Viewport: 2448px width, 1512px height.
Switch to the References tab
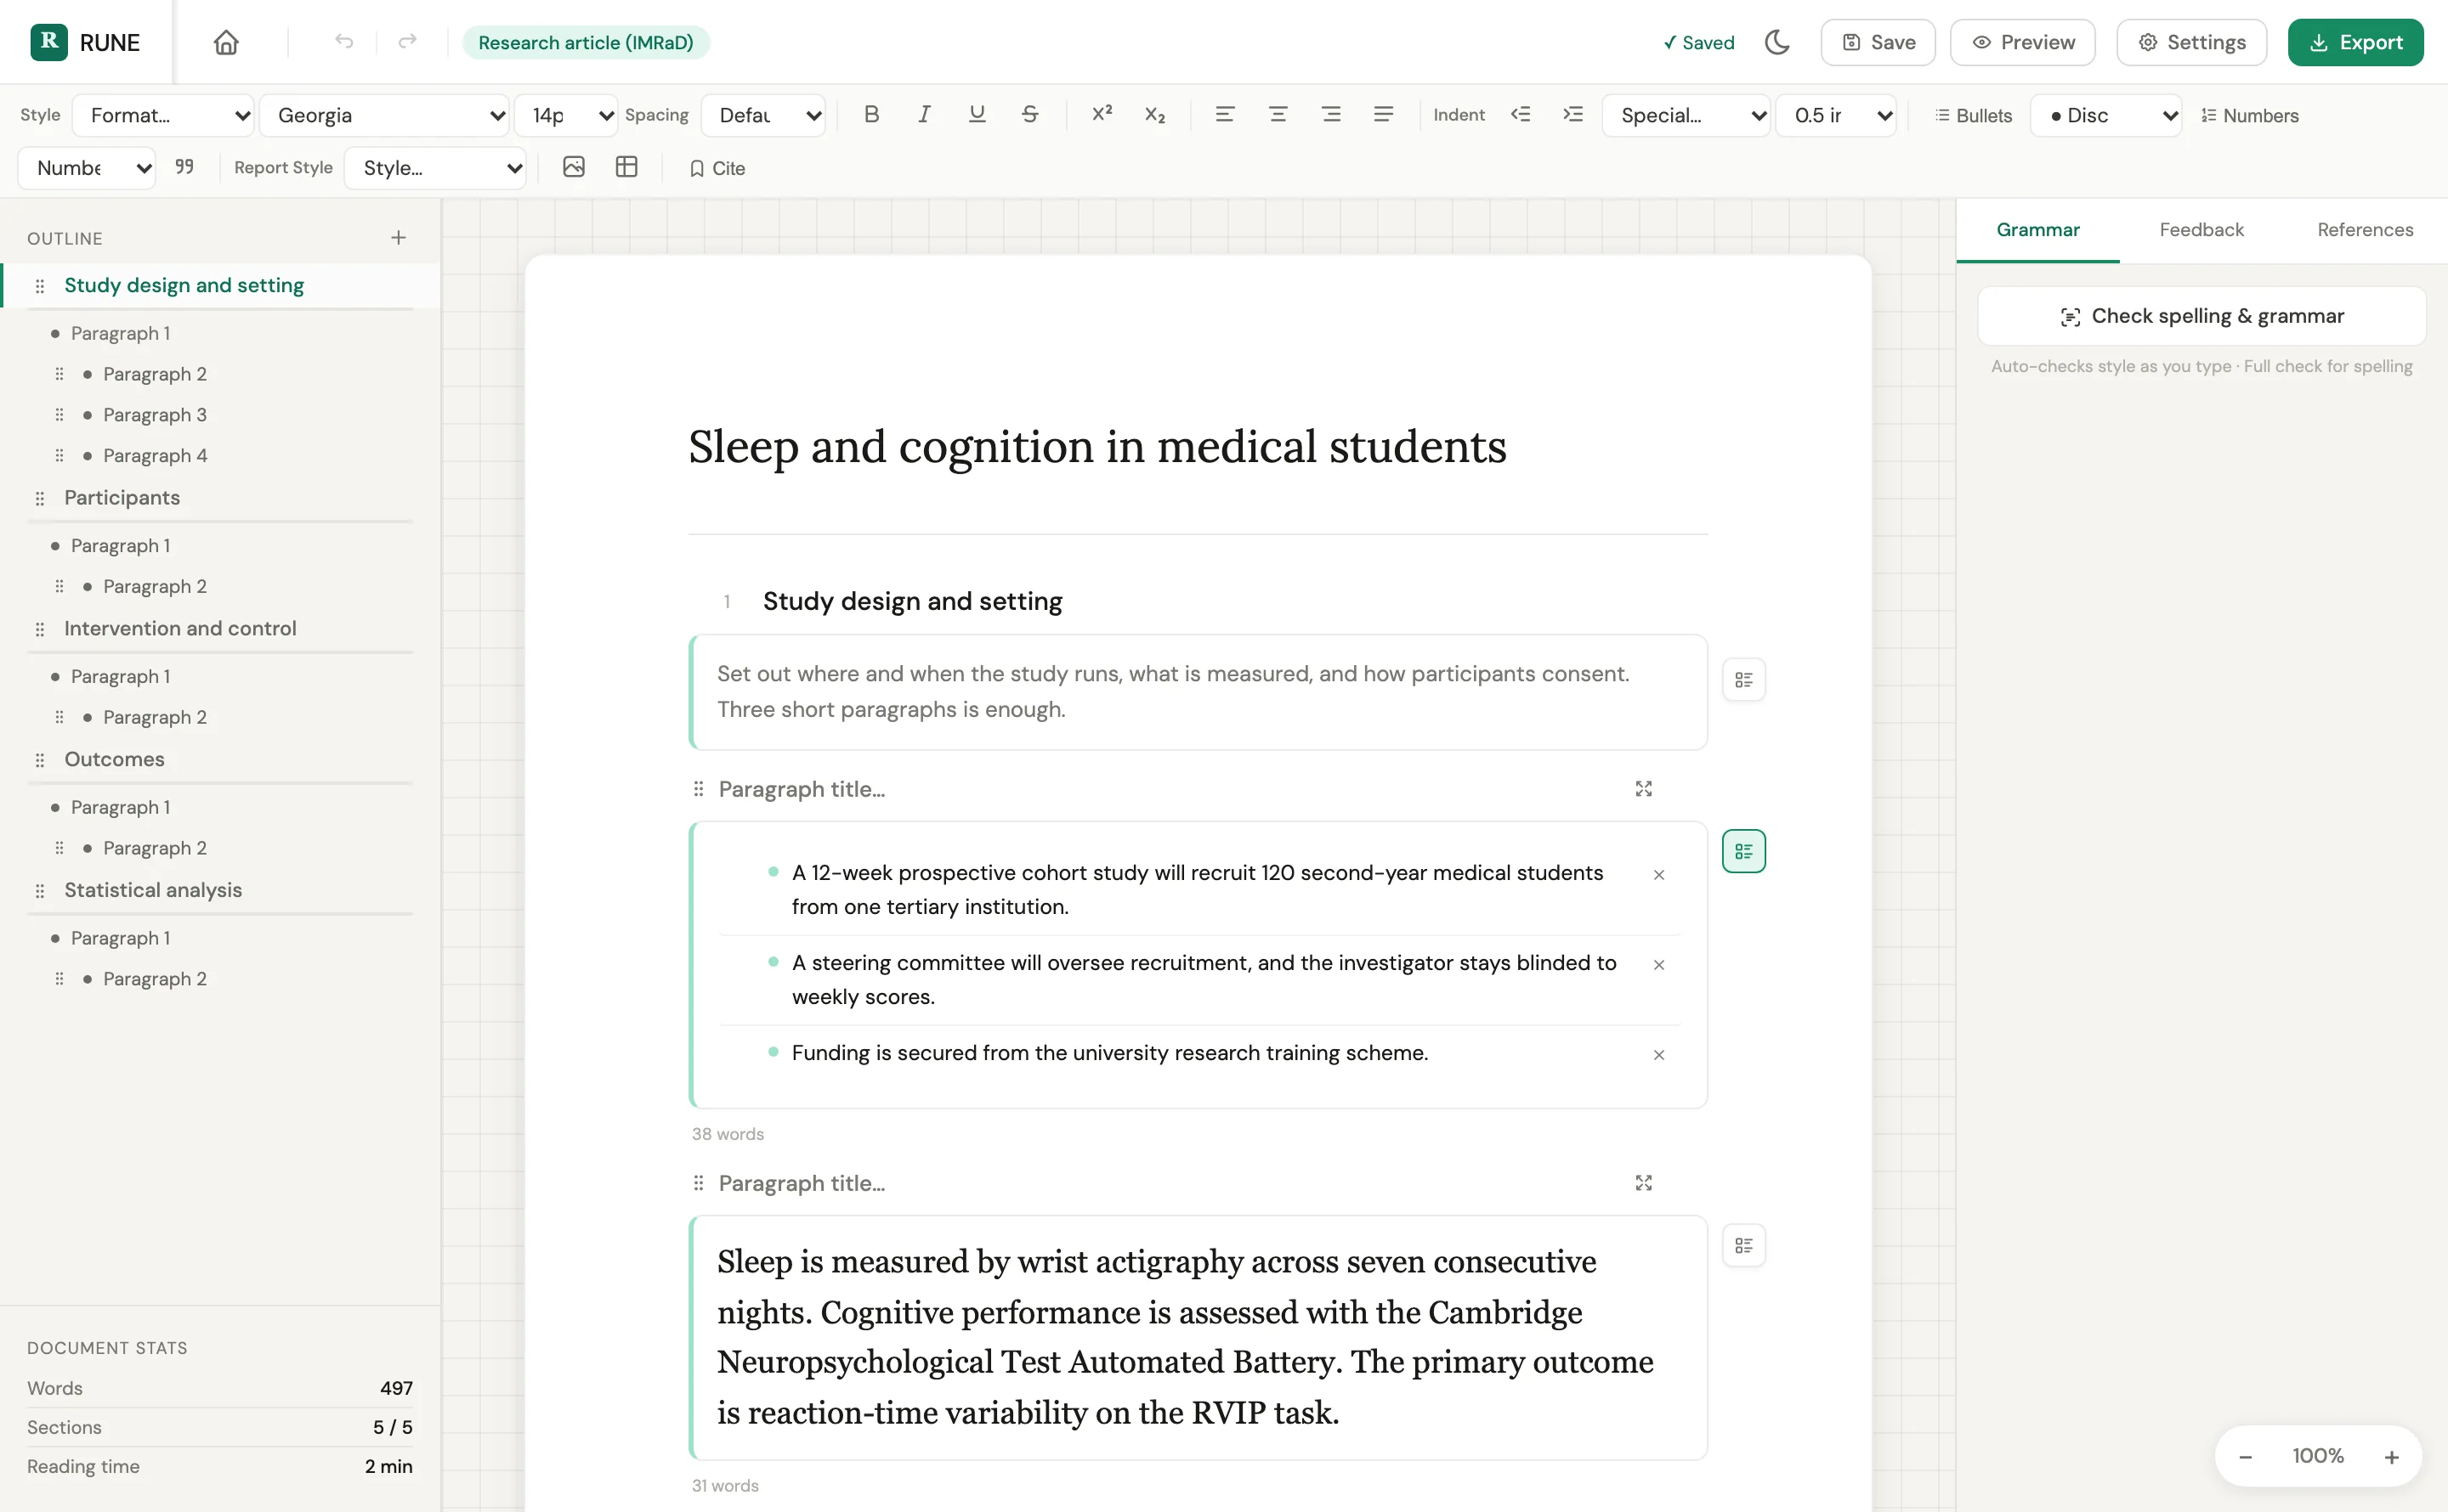pyautogui.click(x=2365, y=230)
